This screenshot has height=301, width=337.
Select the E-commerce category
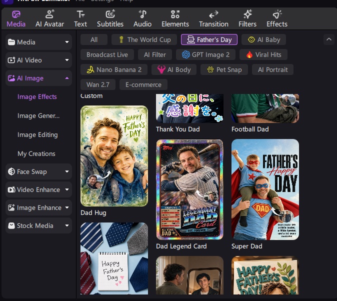click(143, 84)
